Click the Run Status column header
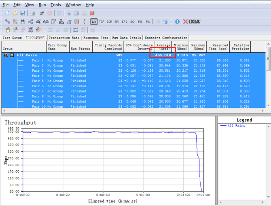This screenshot has width=271, height=206. 80,48
